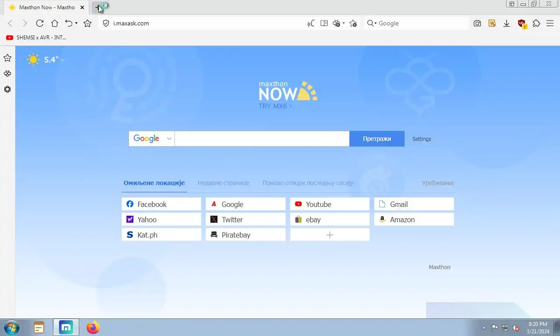Open the Home page icon
The image size is (560, 336).
[55, 23]
